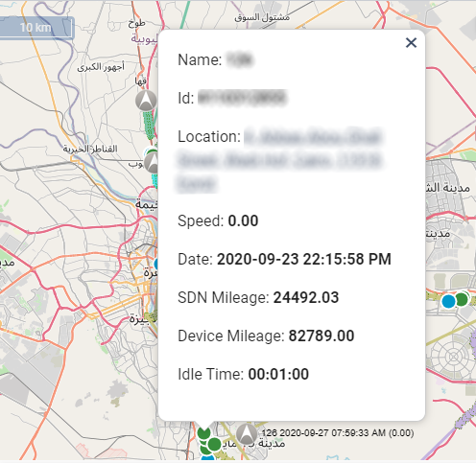Select green marker under popup pointer
The width and height of the screenshot is (476, 463).
(x=203, y=433)
